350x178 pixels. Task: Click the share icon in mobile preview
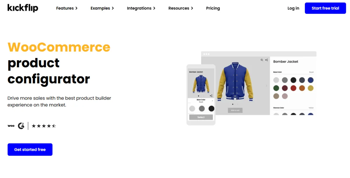tap(211, 96)
